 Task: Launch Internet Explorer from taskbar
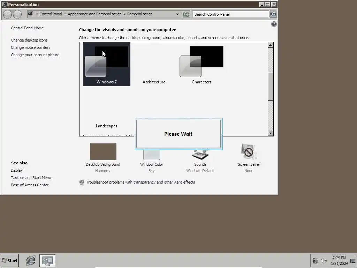[x=31, y=261]
